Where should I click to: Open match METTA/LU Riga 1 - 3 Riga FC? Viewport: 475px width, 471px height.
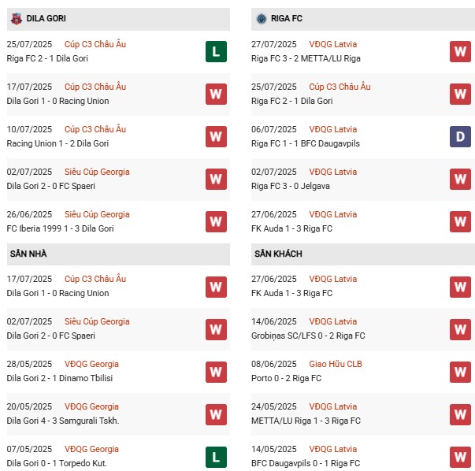(306, 421)
